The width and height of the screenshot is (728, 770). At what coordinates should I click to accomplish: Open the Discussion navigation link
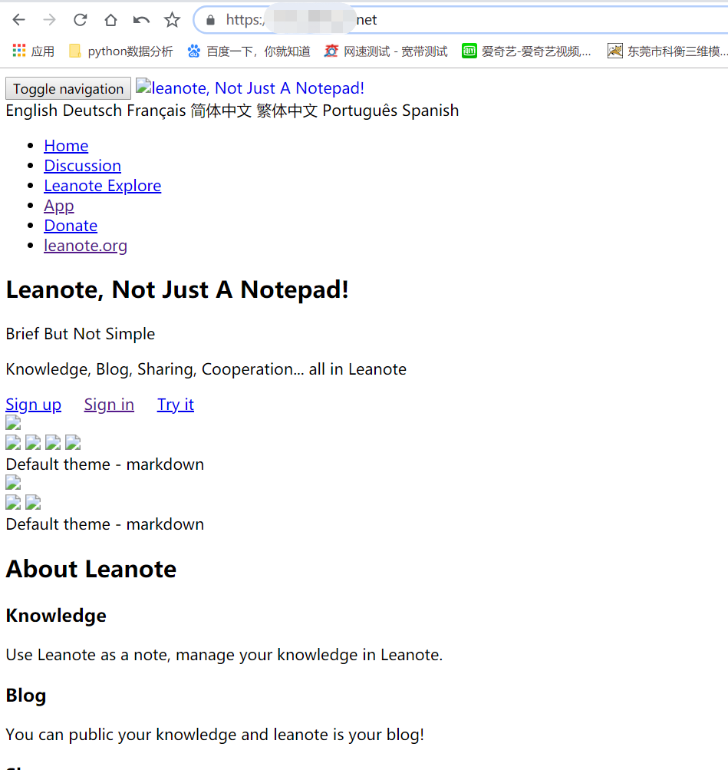coord(82,166)
